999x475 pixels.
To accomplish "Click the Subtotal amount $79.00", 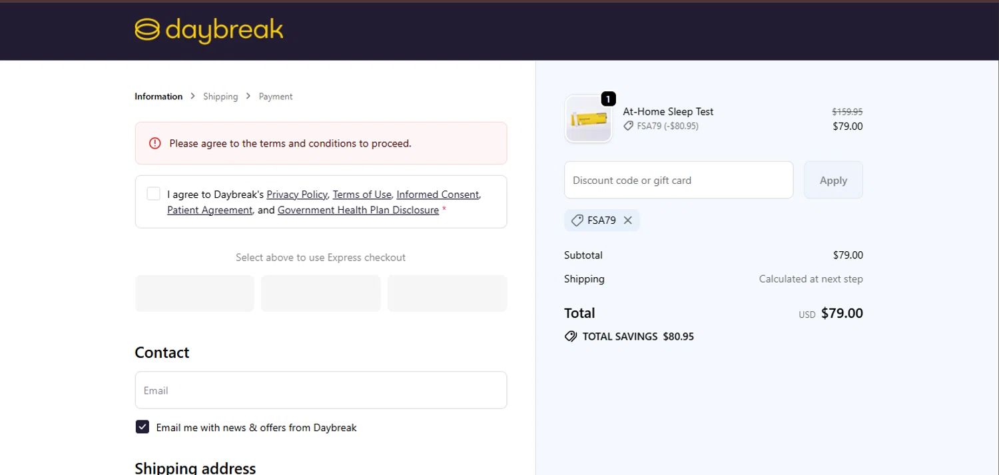I will point(848,255).
